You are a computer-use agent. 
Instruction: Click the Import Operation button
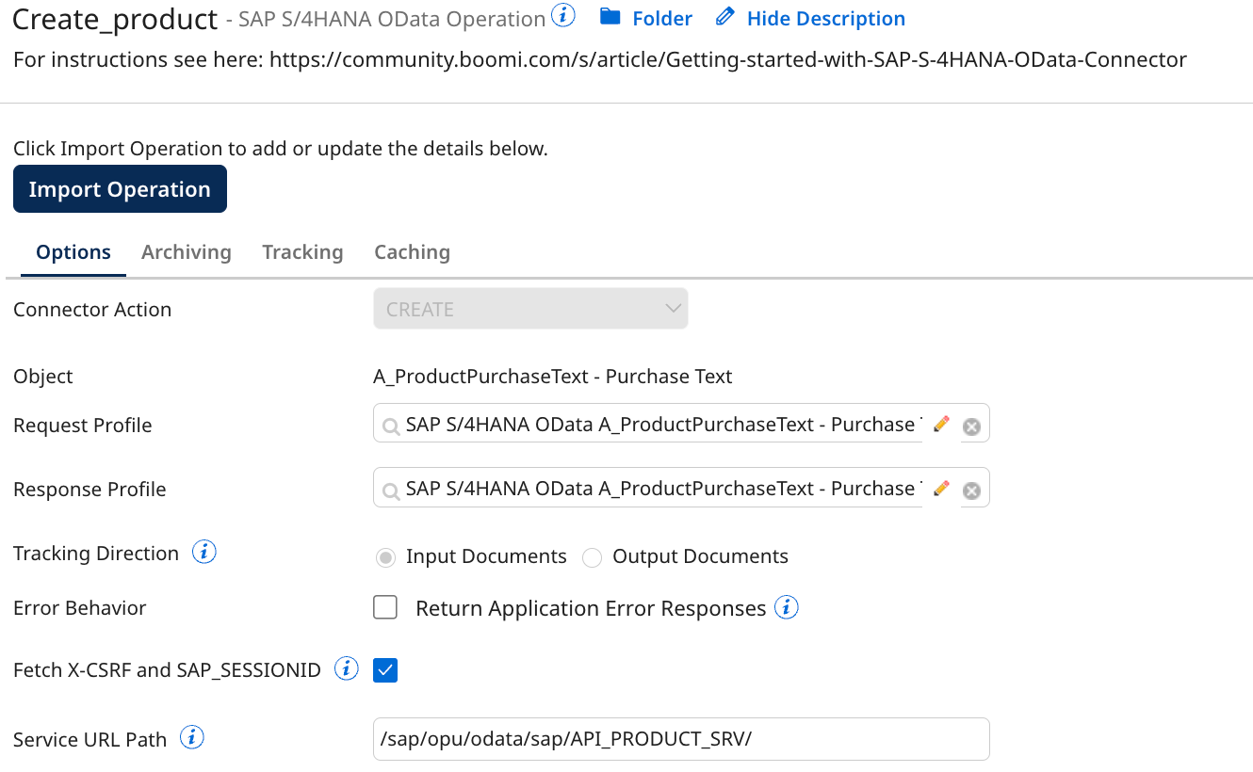pos(120,188)
